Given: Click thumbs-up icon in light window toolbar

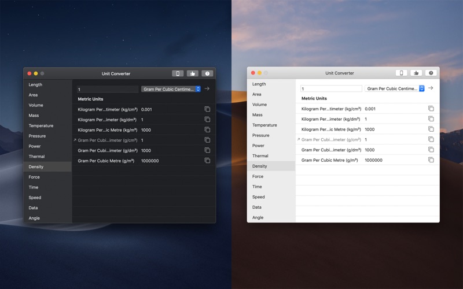Looking at the screenshot, I should click(x=416, y=73).
